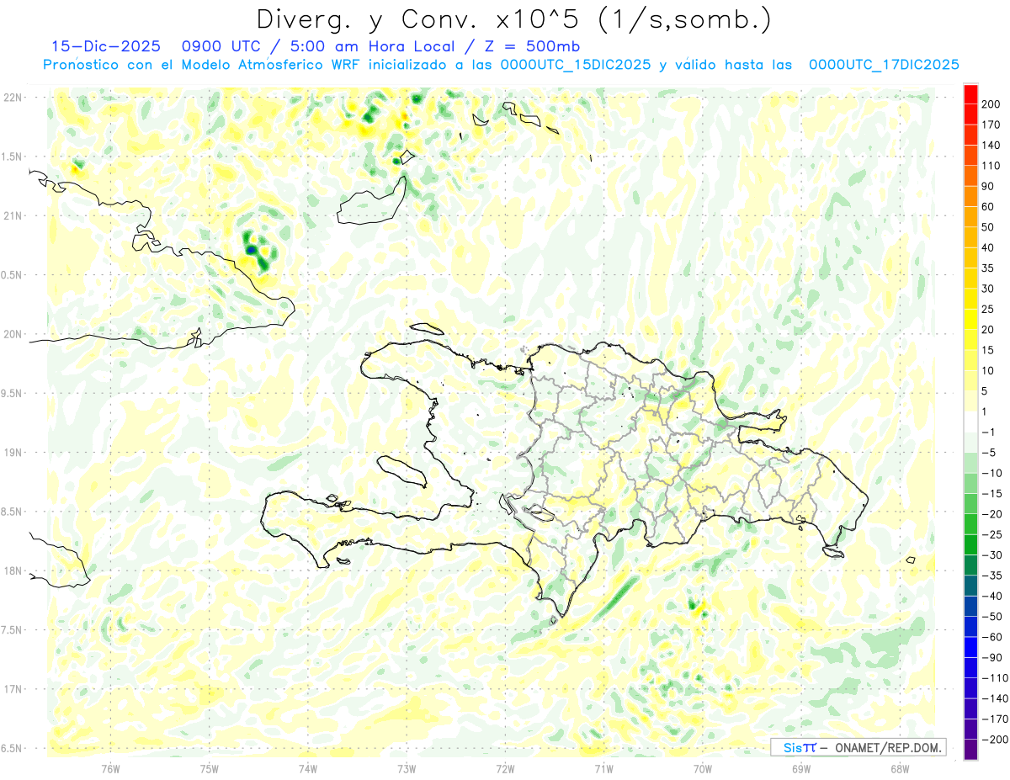Click the white swatch between 1 and -1
The height and width of the screenshot is (780, 1010).
coord(970,421)
